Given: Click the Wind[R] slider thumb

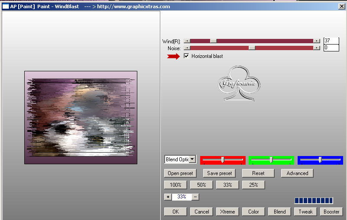Looking at the screenshot, I should pos(213,41).
